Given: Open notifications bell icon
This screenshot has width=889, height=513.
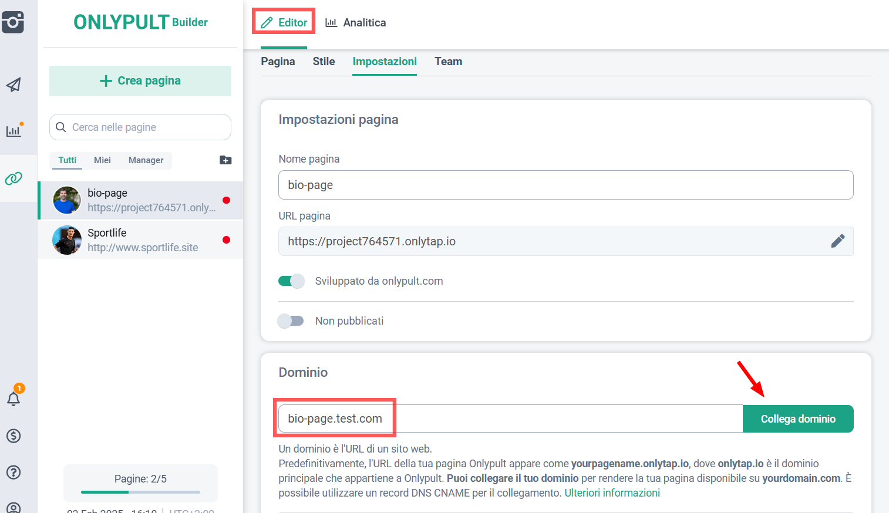Looking at the screenshot, I should (x=14, y=399).
